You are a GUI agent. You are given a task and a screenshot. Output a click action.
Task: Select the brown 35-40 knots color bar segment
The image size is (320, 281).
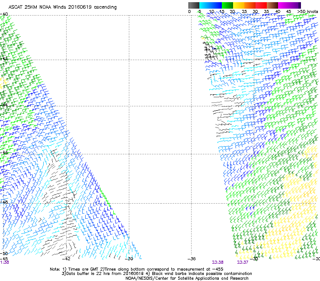pyautogui.click(x=272, y=5)
